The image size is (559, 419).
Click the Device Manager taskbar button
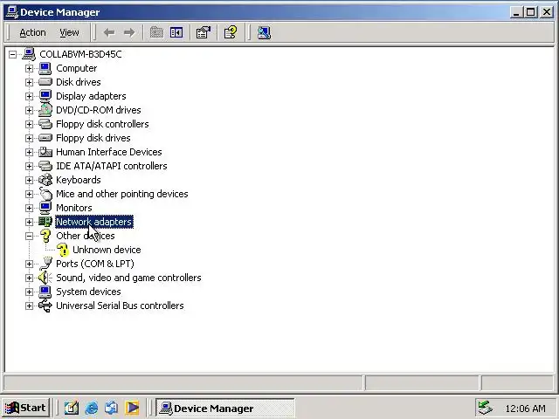[225, 408]
